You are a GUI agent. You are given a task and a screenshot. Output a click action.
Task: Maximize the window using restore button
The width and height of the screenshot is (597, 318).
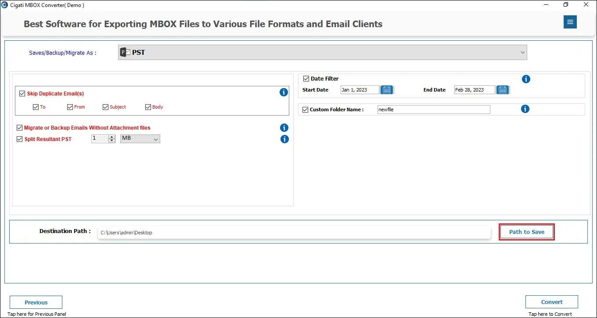pyautogui.click(x=566, y=5)
